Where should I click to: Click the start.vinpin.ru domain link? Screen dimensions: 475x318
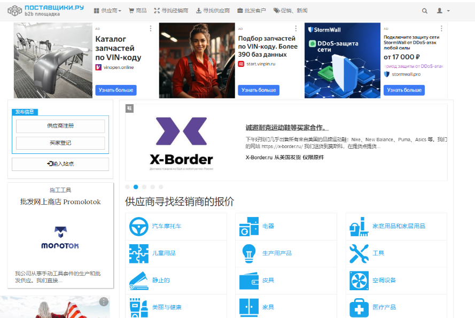(261, 64)
